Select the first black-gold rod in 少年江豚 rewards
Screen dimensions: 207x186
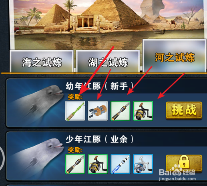point(75,164)
